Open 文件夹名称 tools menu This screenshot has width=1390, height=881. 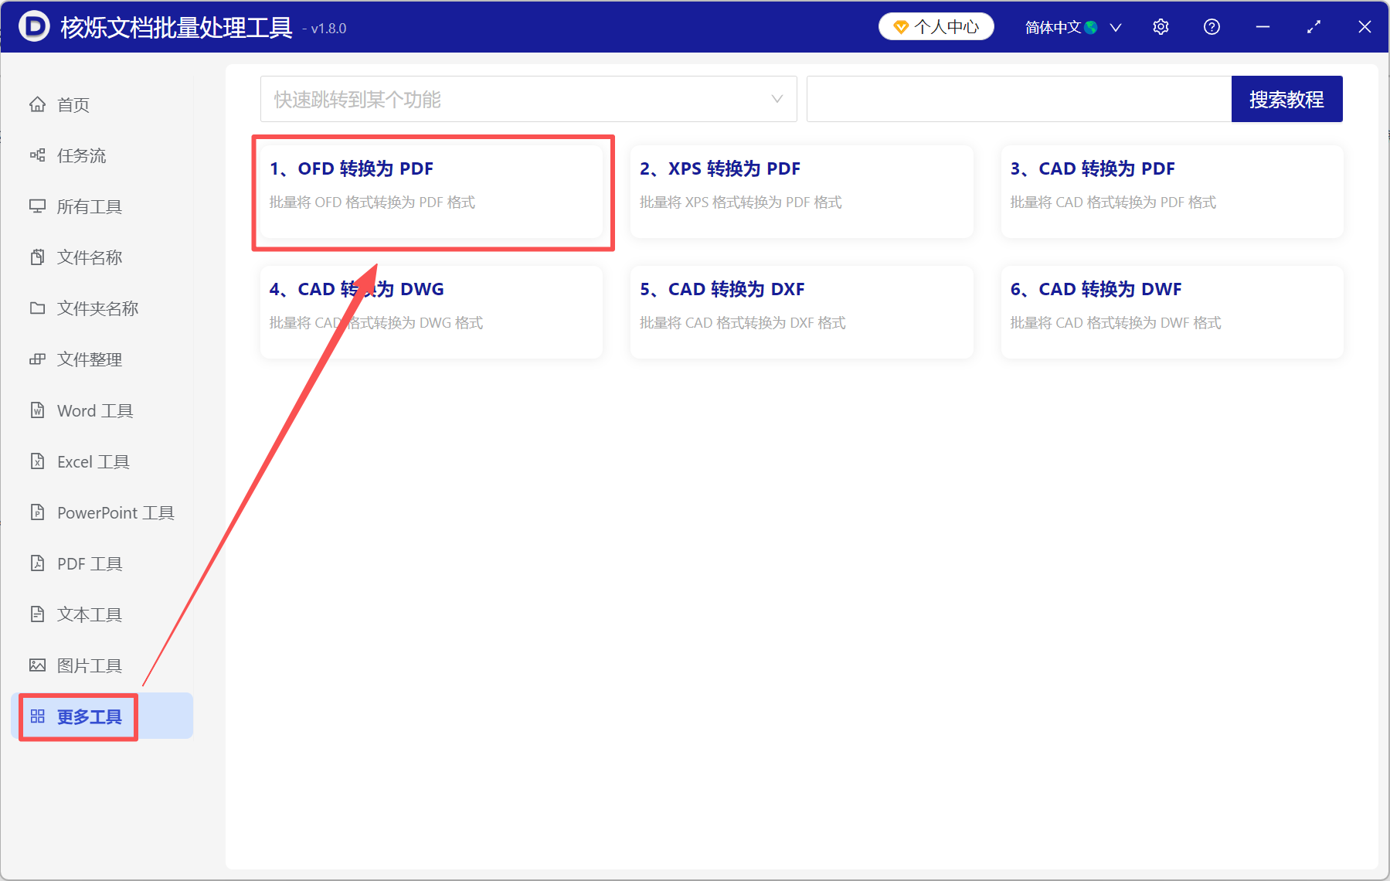click(102, 308)
